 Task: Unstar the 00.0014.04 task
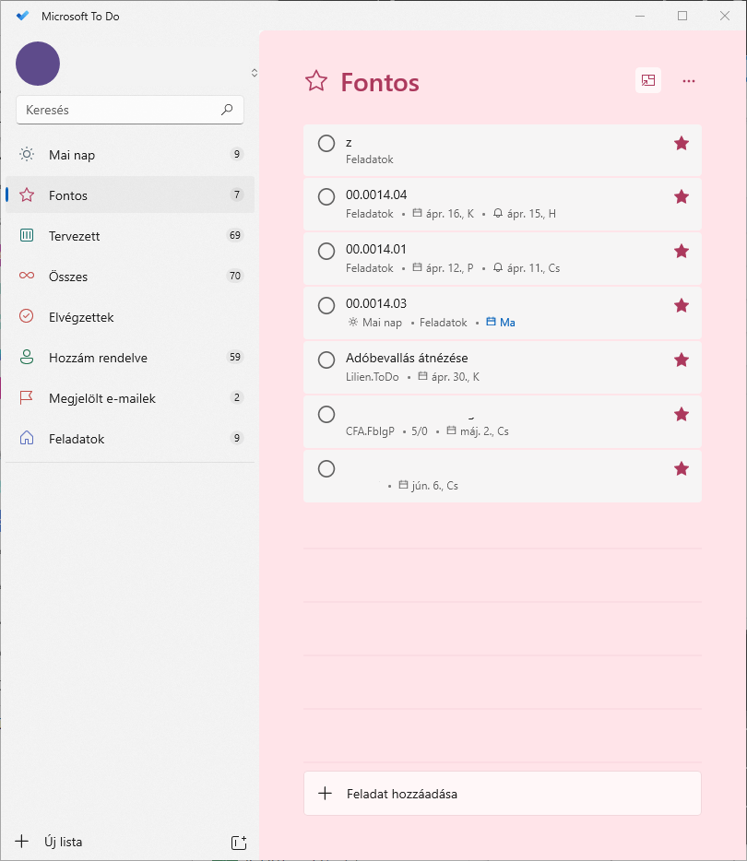coord(682,196)
